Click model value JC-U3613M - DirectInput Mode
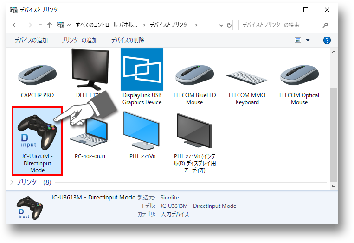The width and height of the screenshot is (354, 243). coord(198,206)
